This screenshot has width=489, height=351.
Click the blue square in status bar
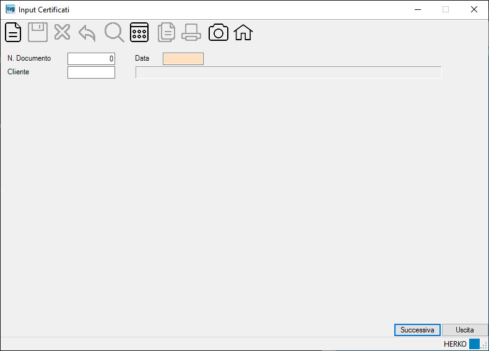tap(474, 344)
